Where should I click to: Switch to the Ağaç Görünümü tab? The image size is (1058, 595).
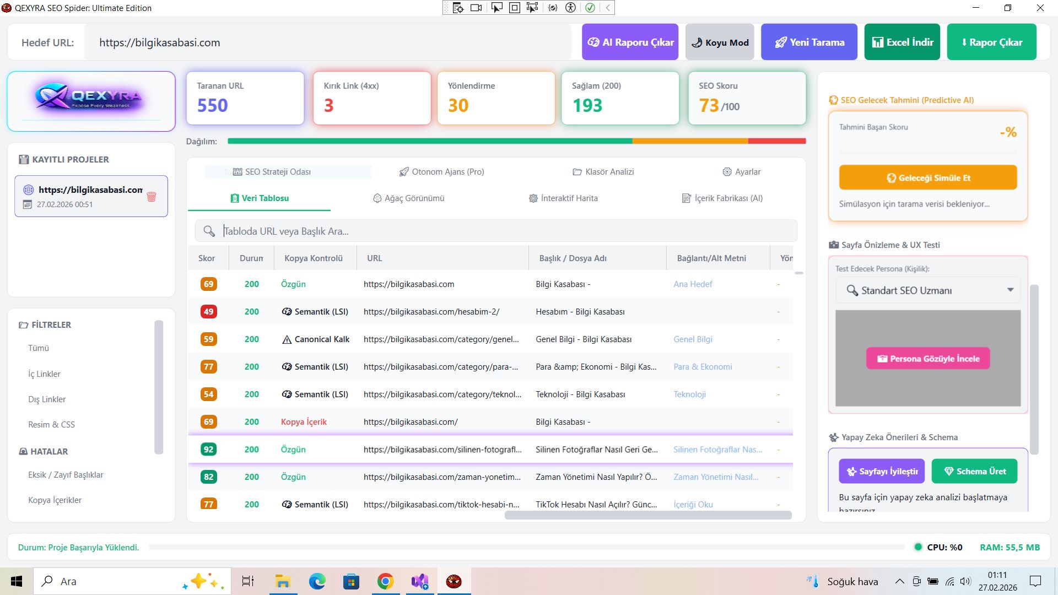click(x=408, y=198)
